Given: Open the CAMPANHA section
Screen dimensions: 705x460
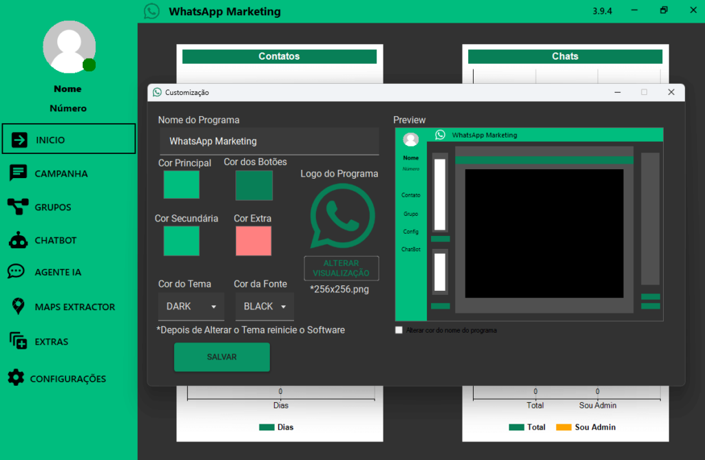Looking at the screenshot, I should tap(61, 173).
